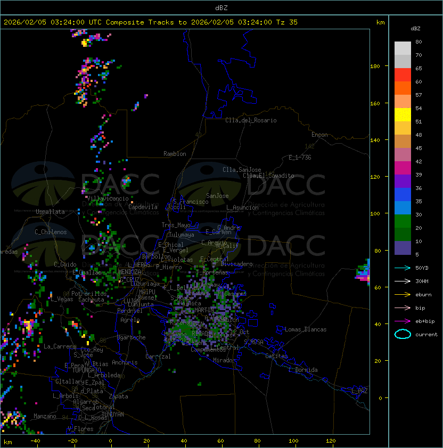Click the 'Lomas_Blancas' map label
Viewport: 443px width, 448px height.
tap(306, 329)
